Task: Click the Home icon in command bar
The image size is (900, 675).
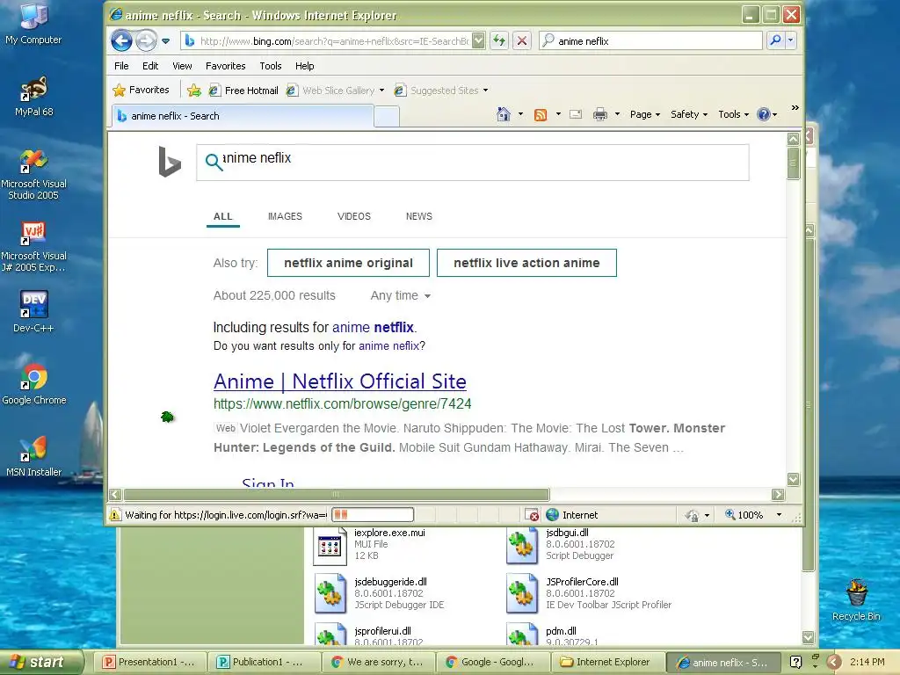Action: 504,114
